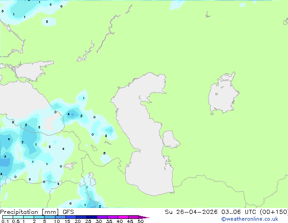This screenshot has height=223, width=288.
Task: Click the 40–45 mm magenta legend swatch
Action: pyautogui.click(x=123, y=217)
